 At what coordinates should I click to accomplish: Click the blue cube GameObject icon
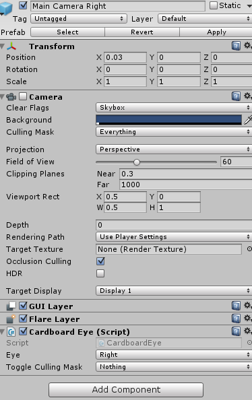pyautogui.click(x=6, y=8)
